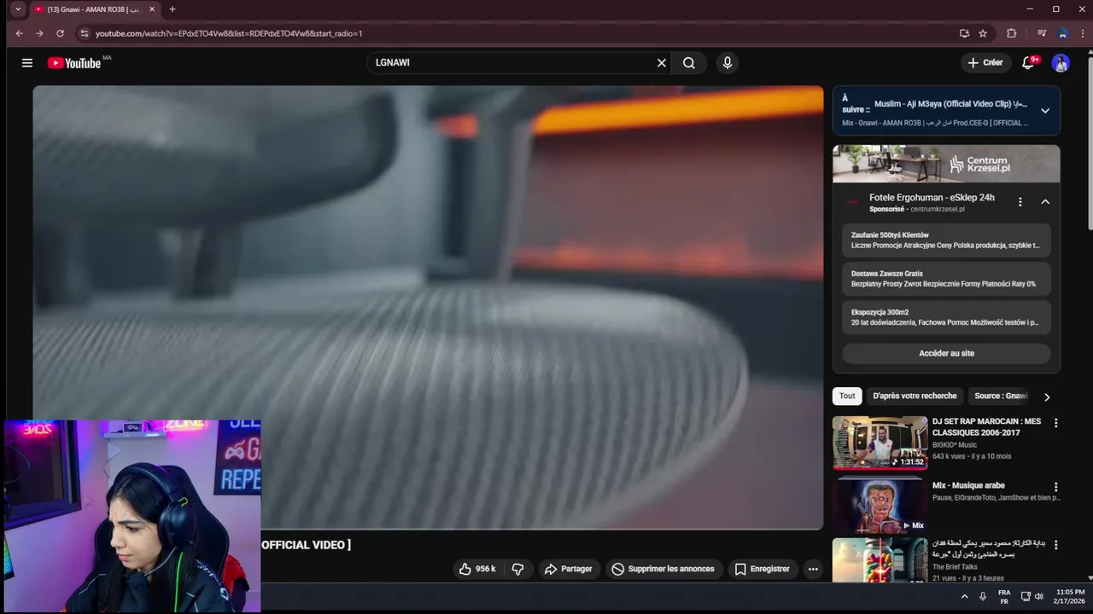This screenshot has width=1093, height=614.
Task: Open the network tray icon
Action: click(x=1026, y=597)
